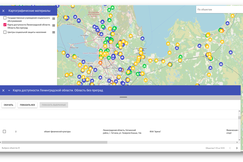Close the Карта доступности table panel
The image size is (243, 162).
tap(3, 90)
